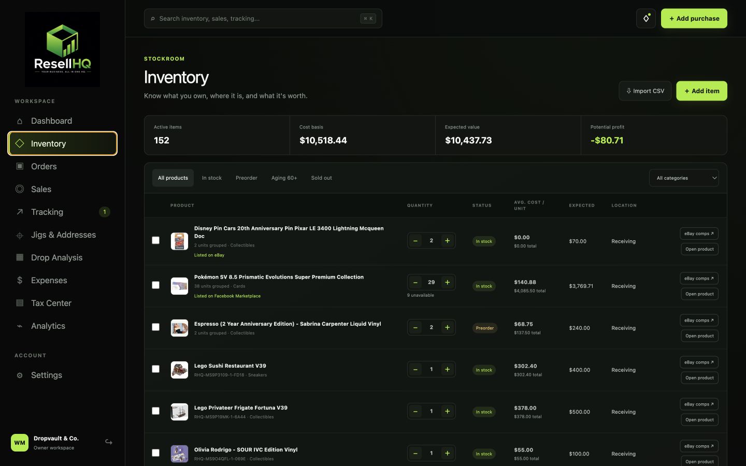Click the Inventory diamond icon in sidebar
The image size is (746, 466).
point(20,143)
